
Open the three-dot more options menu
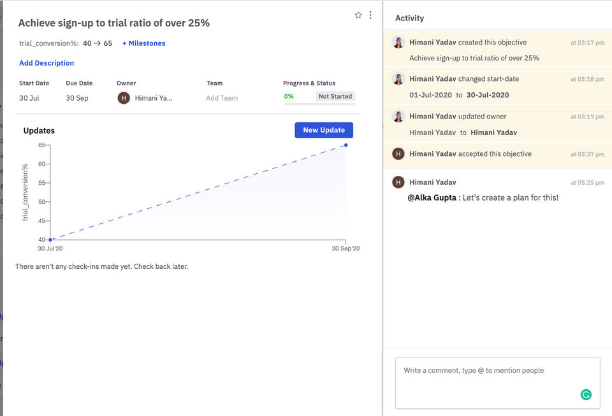point(370,15)
